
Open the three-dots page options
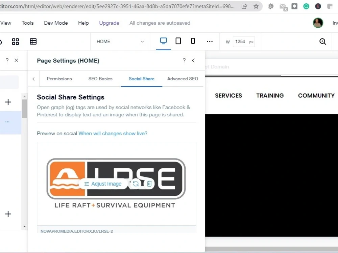(x=7, y=122)
